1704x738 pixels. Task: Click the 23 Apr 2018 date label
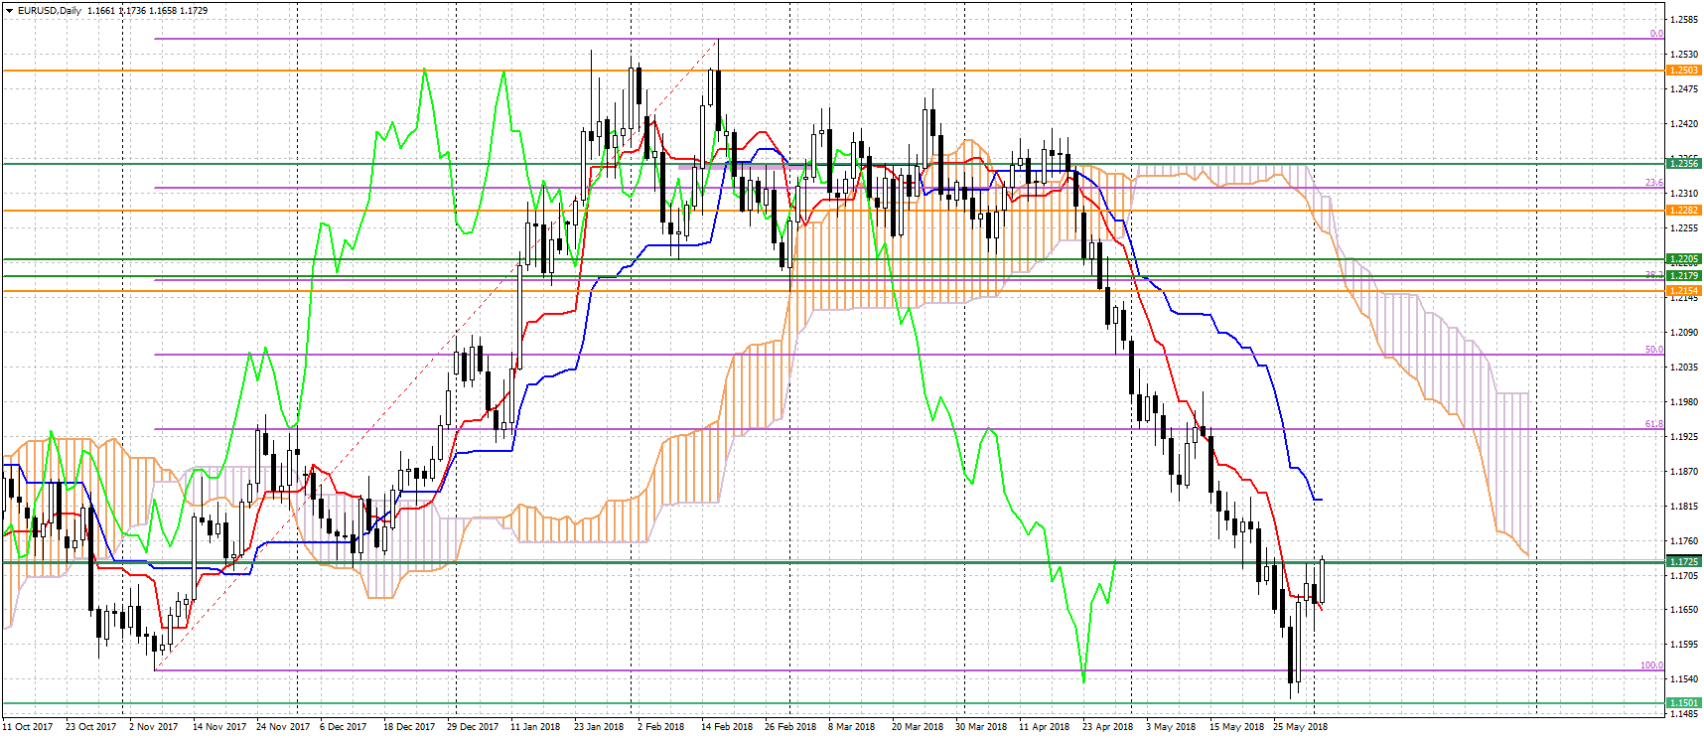click(1108, 727)
